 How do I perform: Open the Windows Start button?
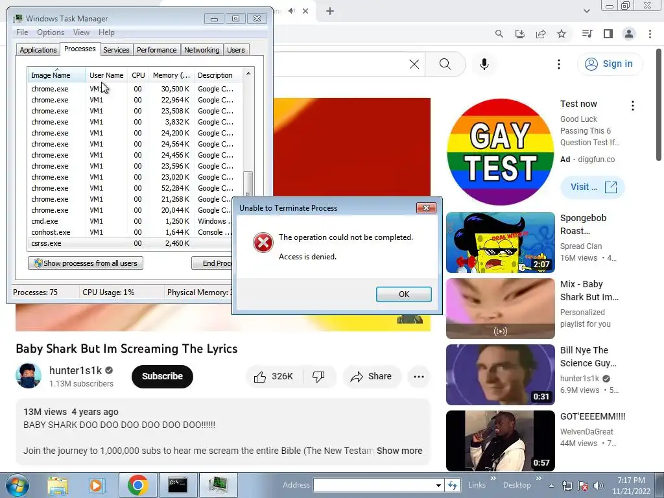17,485
